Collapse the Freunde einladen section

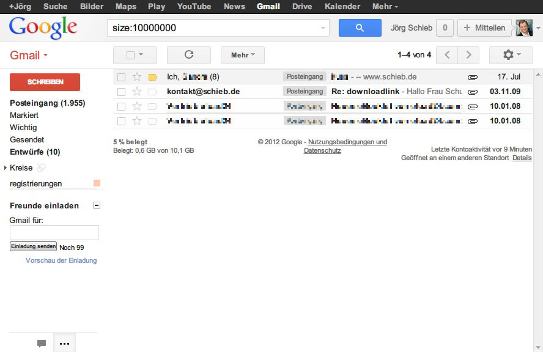coord(97,205)
